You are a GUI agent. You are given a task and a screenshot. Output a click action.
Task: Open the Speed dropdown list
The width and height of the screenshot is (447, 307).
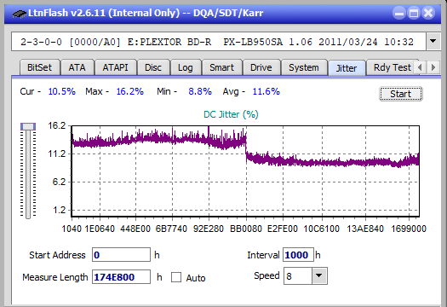(319, 275)
